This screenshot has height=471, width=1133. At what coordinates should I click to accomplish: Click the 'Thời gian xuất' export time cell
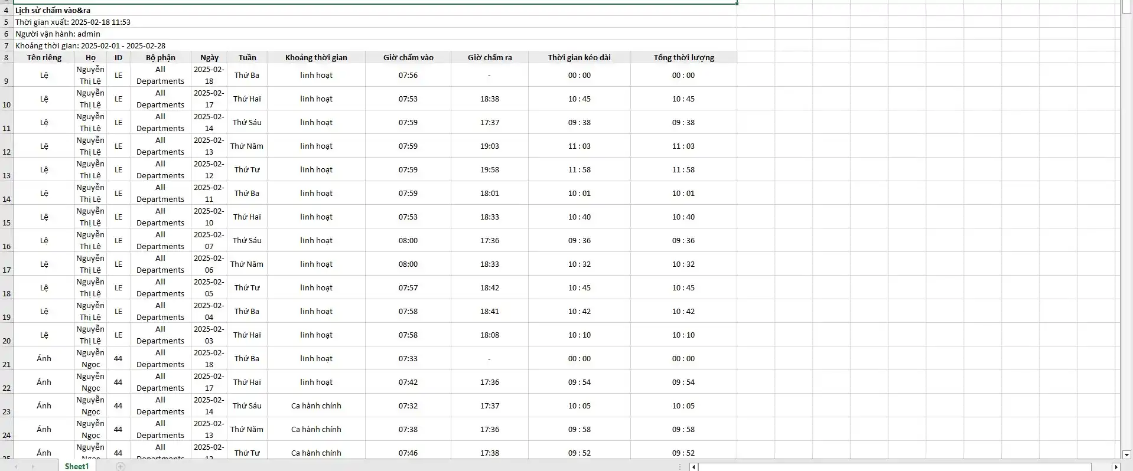pos(73,22)
